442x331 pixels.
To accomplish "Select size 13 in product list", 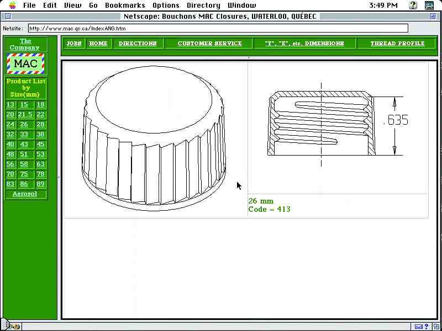I will [10, 104].
